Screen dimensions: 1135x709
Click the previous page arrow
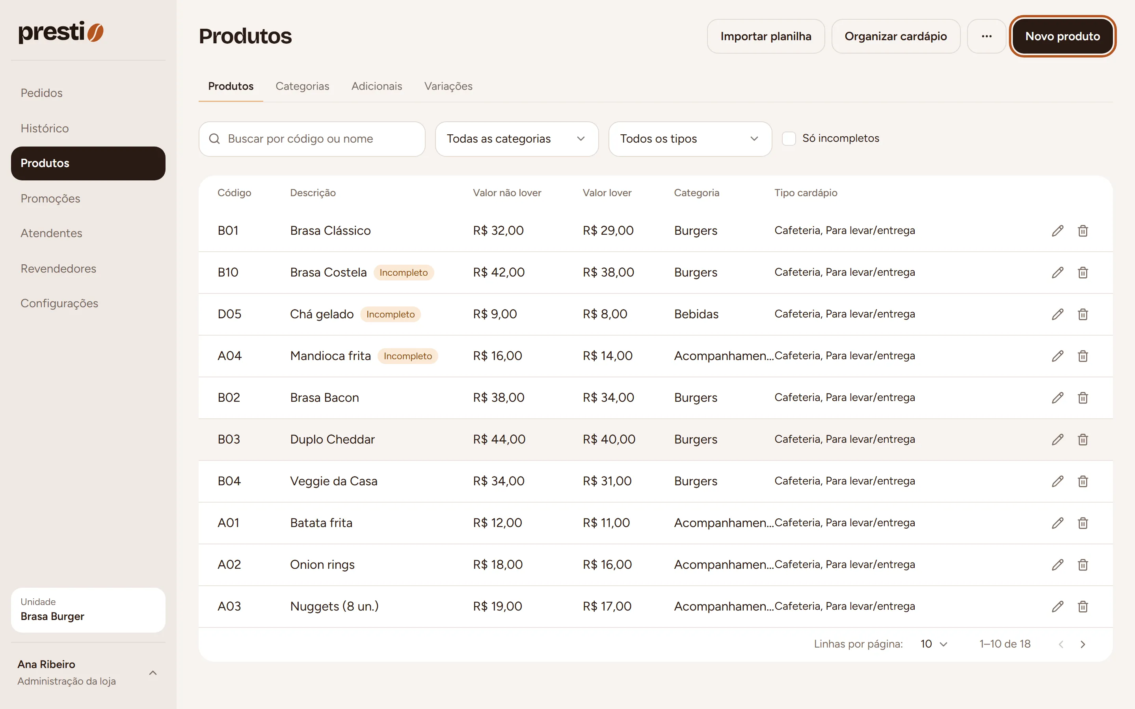tap(1061, 644)
